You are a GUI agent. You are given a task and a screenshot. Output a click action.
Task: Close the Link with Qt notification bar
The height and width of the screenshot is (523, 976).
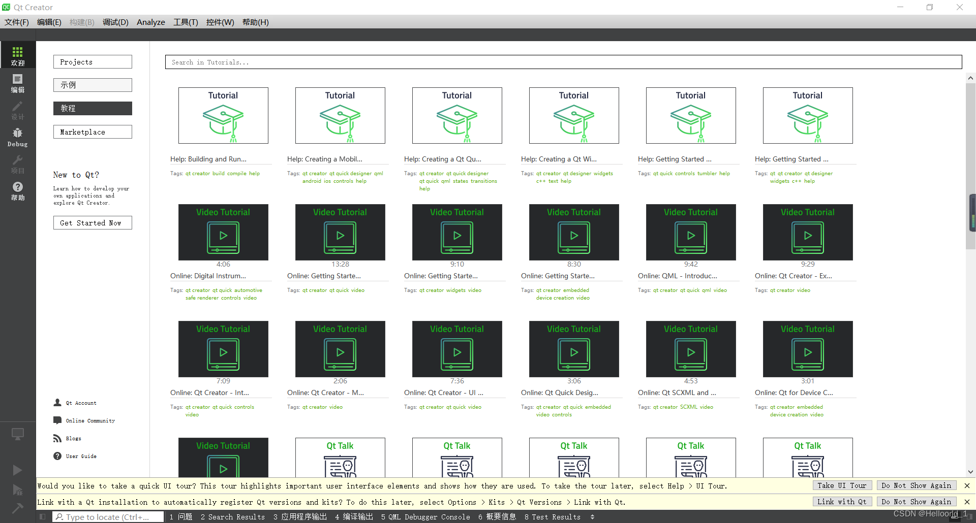[x=967, y=502]
